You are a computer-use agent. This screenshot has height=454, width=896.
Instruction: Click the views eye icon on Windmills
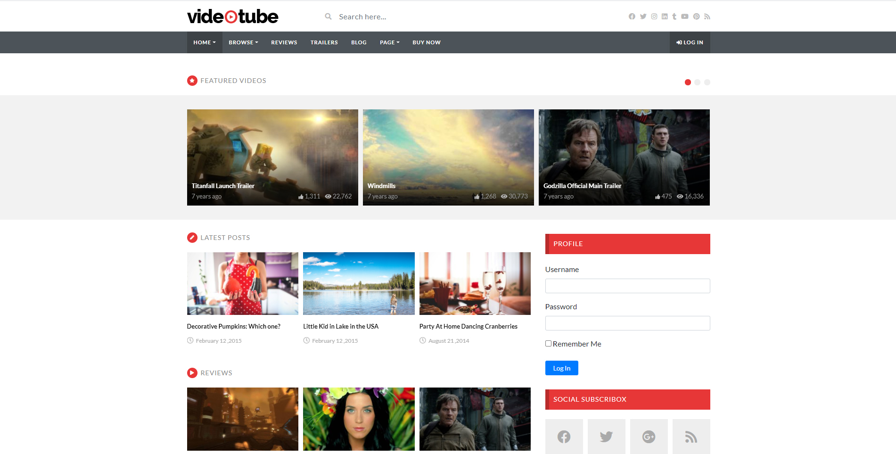pos(504,197)
